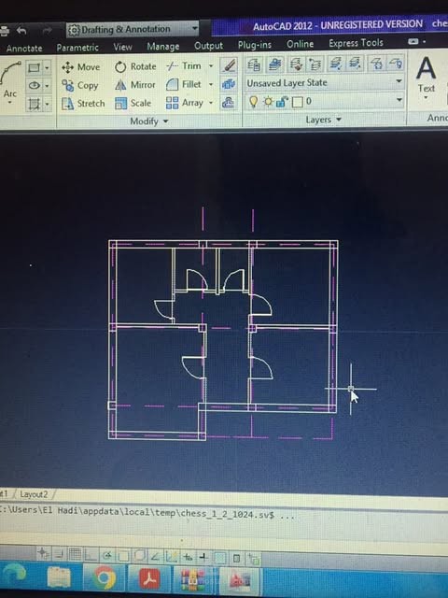Viewport: 448px width, 598px height.
Task: Toggle Dynamic UCS in status bar
Action: (171, 558)
